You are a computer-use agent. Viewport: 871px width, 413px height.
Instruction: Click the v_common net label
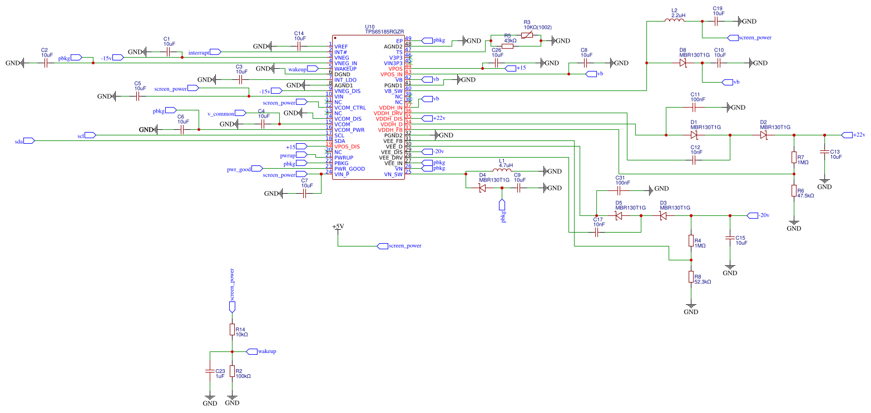tap(226, 113)
